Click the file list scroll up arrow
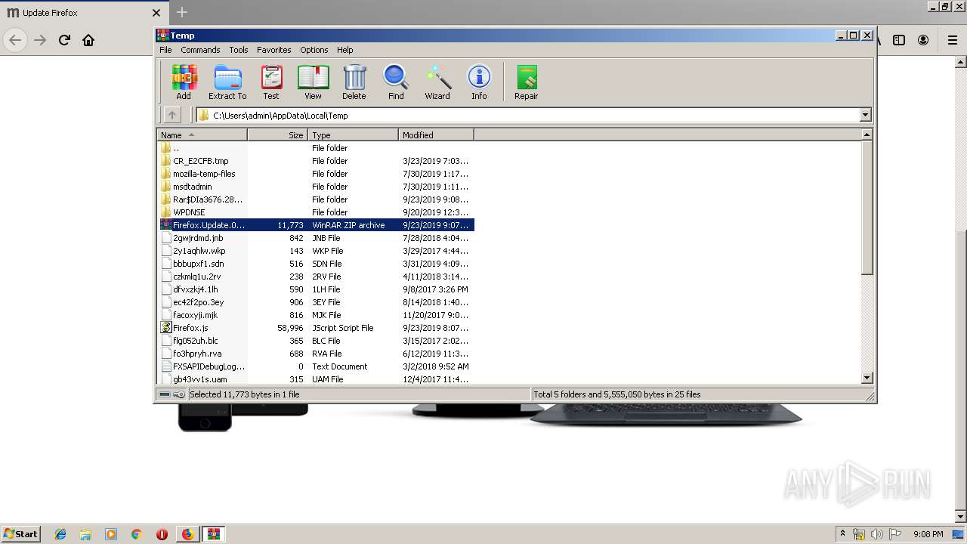967x544 pixels. (867, 134)
